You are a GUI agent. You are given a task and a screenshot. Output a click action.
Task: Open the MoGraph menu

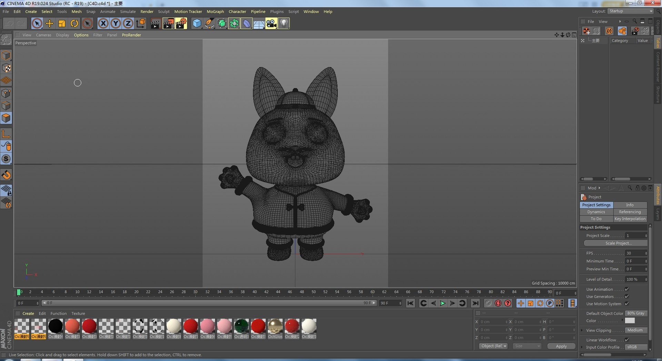[x=215, y=11]
